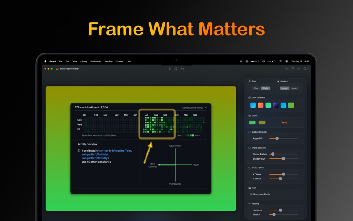Open the File menu
The image size is (353, 221).
[x=60, y=61]
